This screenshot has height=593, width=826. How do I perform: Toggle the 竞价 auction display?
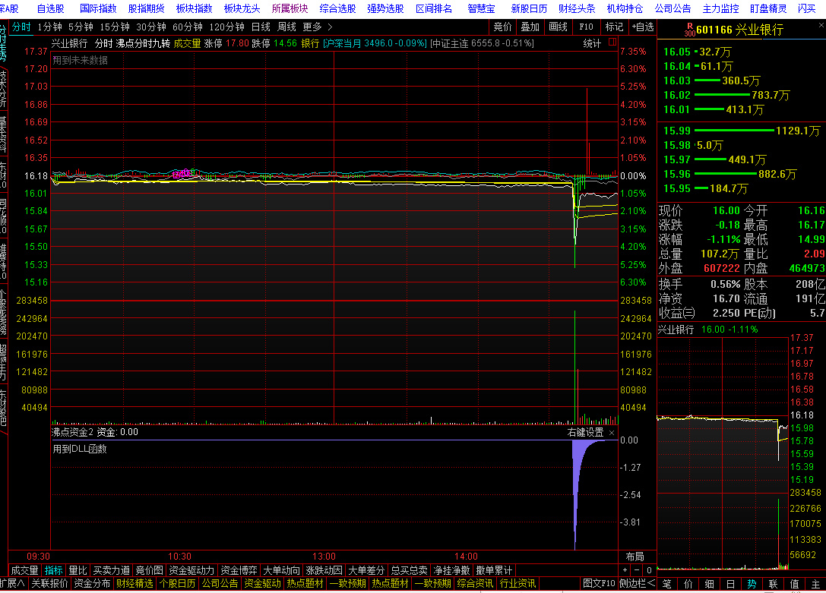502,27
